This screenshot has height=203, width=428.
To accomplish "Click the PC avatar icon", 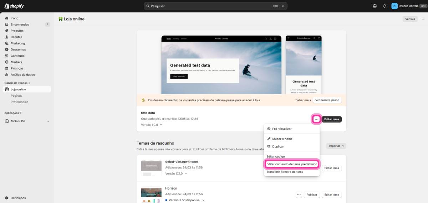I will [394, 6].
